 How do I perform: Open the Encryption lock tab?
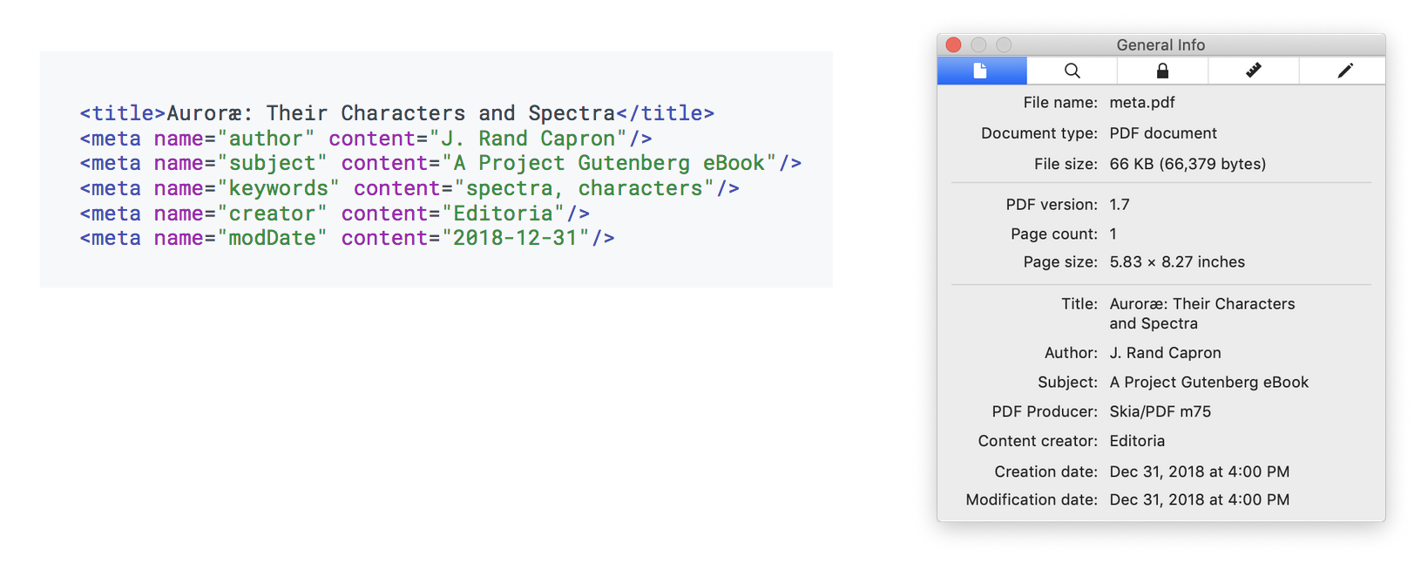(1162, 71)
